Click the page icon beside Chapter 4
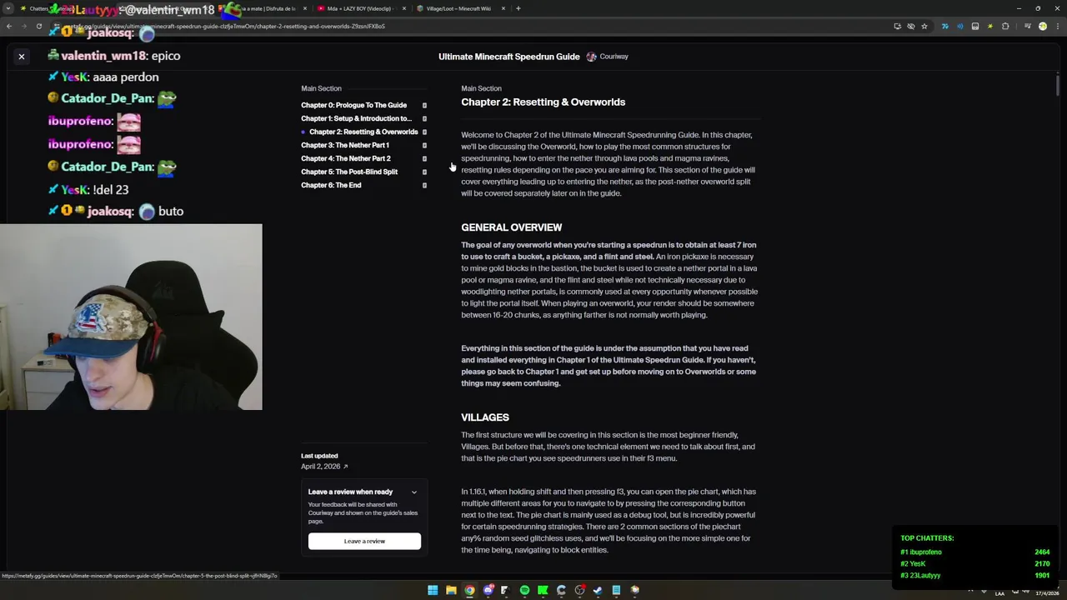Image resolution: width=1067 pixels, height=600 pixels. pos(424,158)
